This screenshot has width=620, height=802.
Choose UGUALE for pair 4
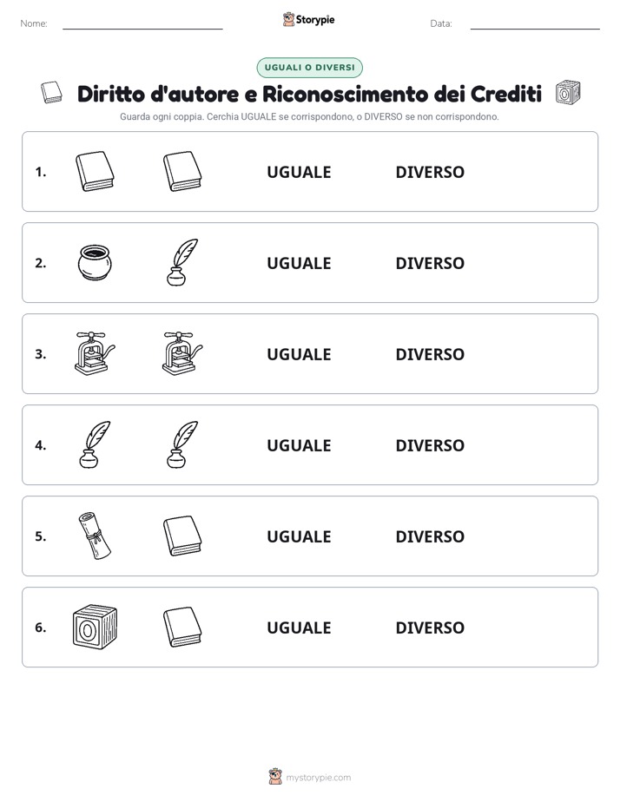tap(299, 445)
